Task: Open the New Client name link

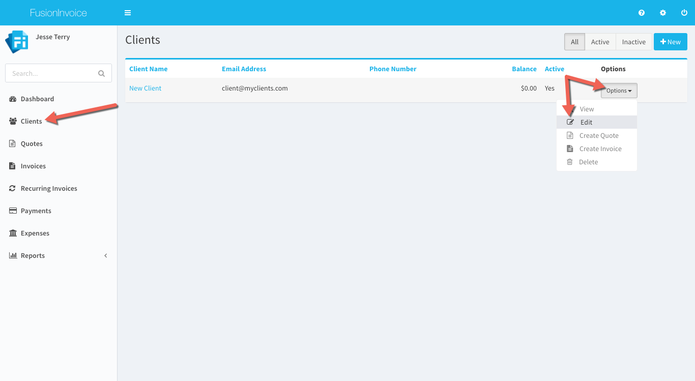Action: tap(145, 88)
